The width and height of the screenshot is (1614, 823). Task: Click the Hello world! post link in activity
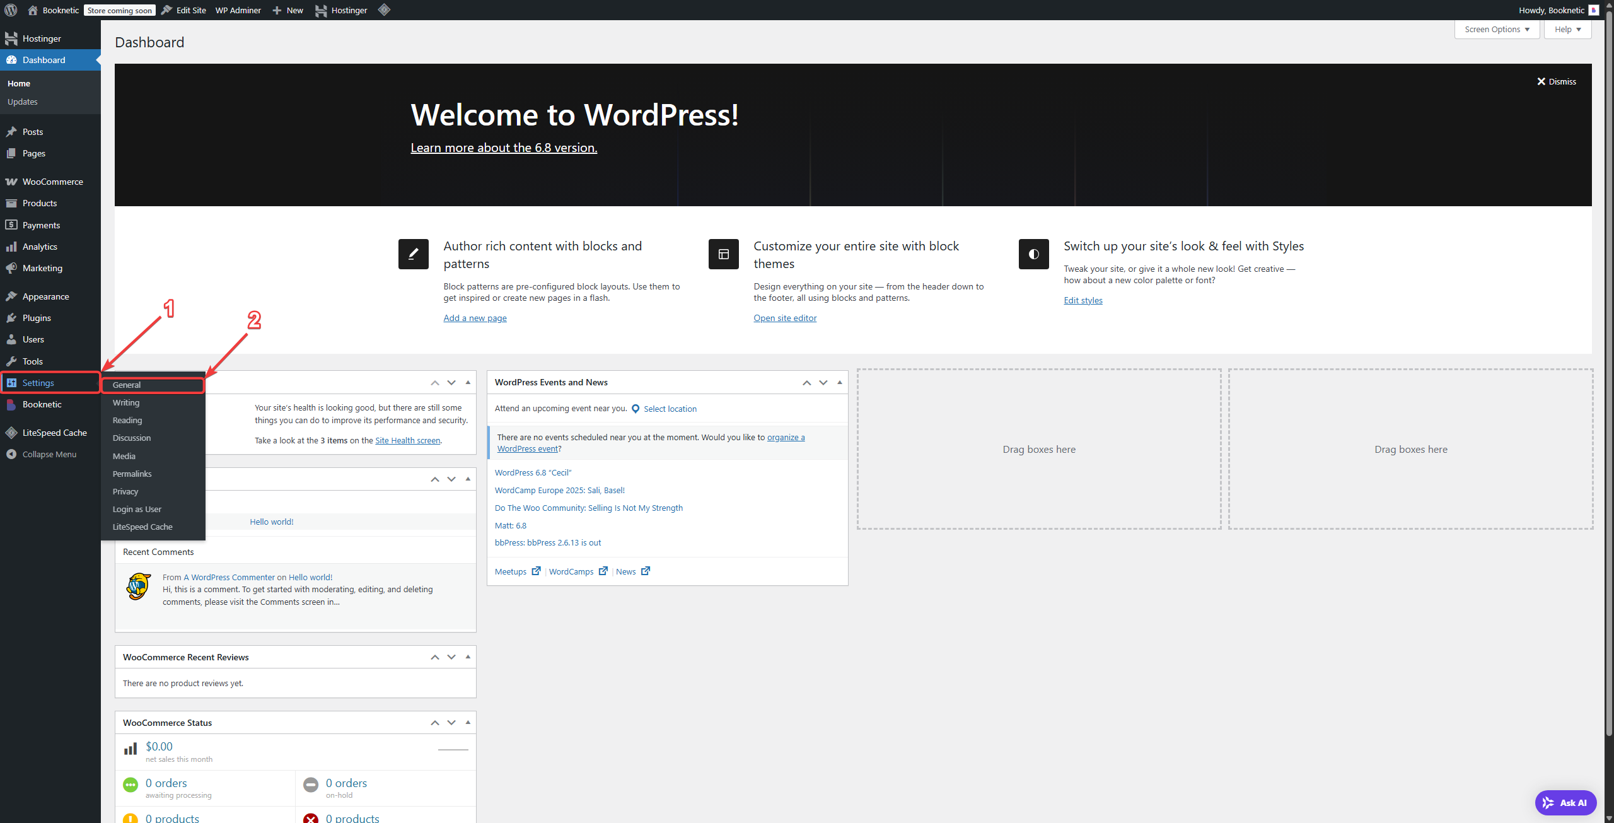pyautogui.click(x=272, y=522)
